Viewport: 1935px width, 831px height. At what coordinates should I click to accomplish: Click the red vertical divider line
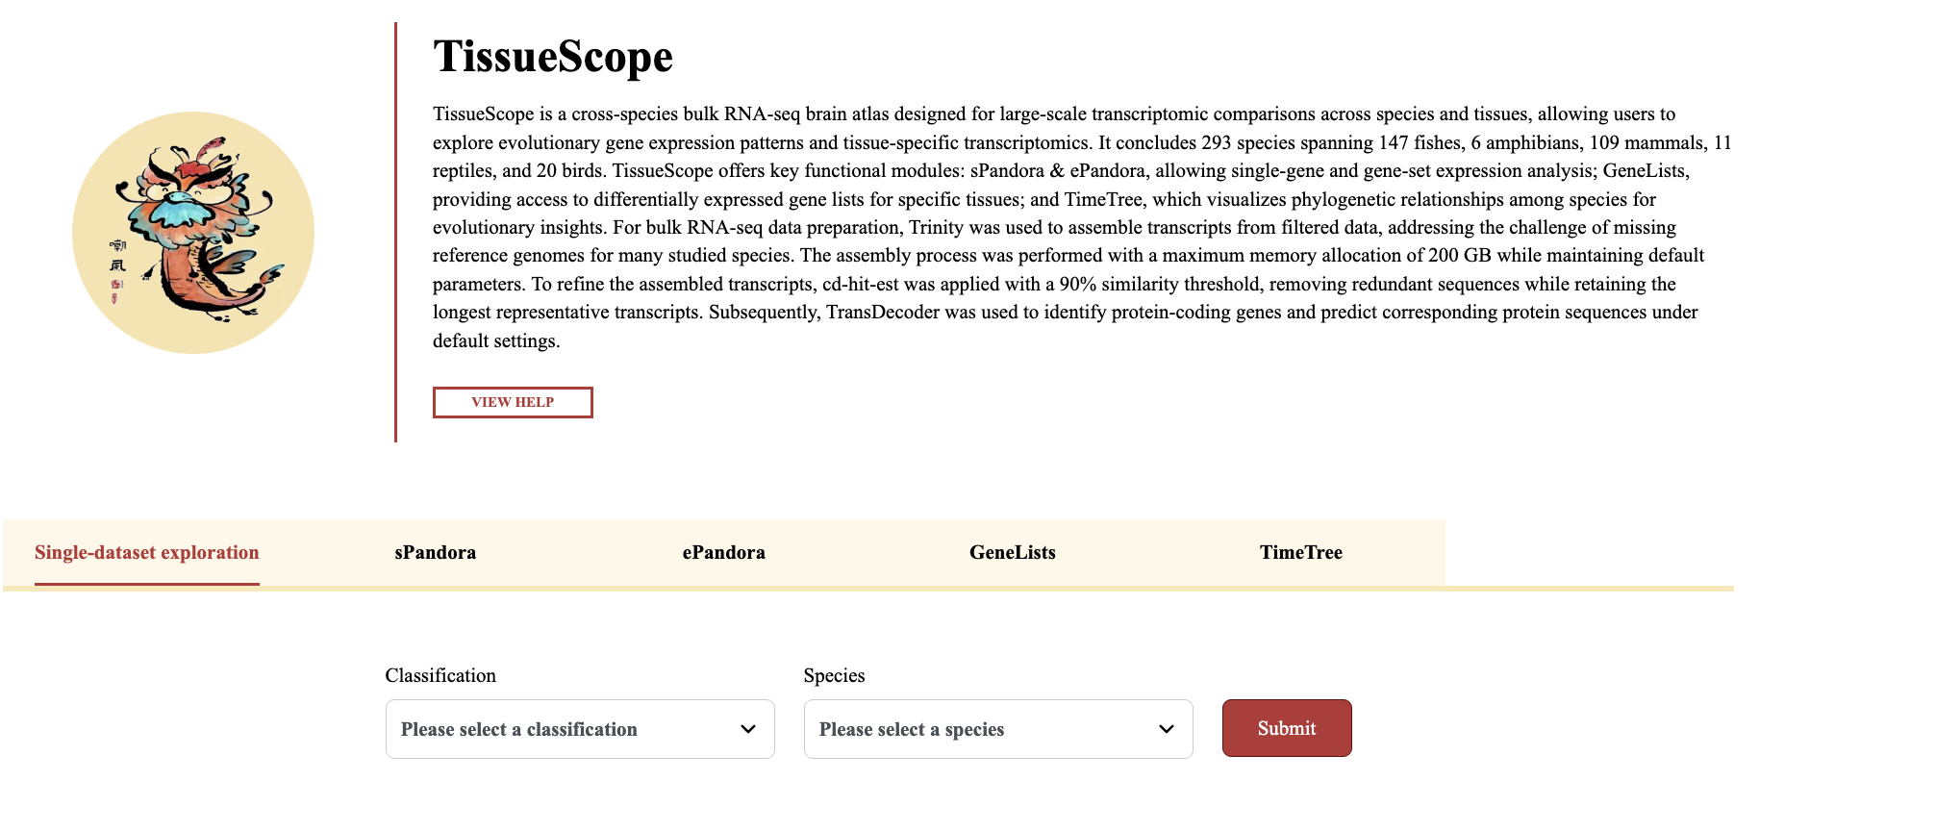point(395,233)
